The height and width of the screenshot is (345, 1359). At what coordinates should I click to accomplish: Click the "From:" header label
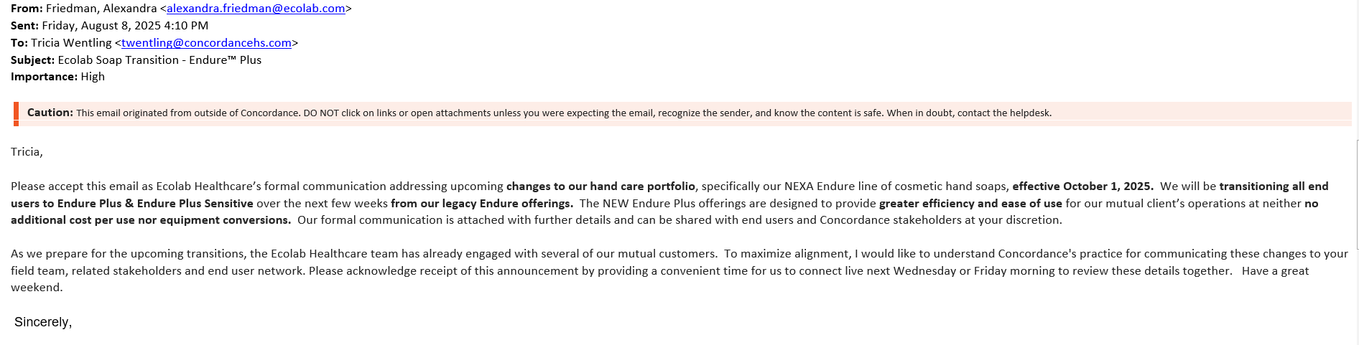27,9
